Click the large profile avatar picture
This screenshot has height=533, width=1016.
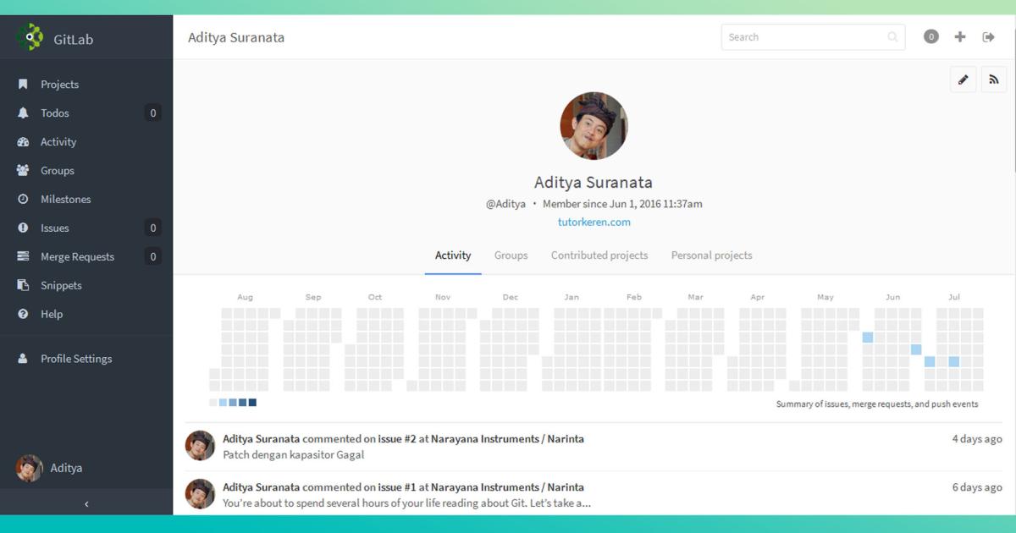click(594, 126)
